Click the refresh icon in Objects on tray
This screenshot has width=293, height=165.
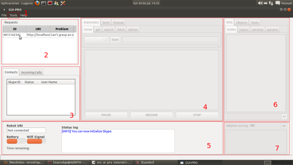coord(284,126)
